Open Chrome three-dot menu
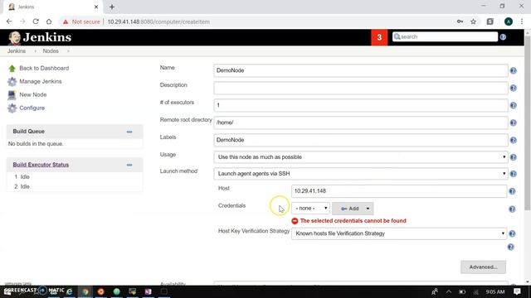 point(522,22)
